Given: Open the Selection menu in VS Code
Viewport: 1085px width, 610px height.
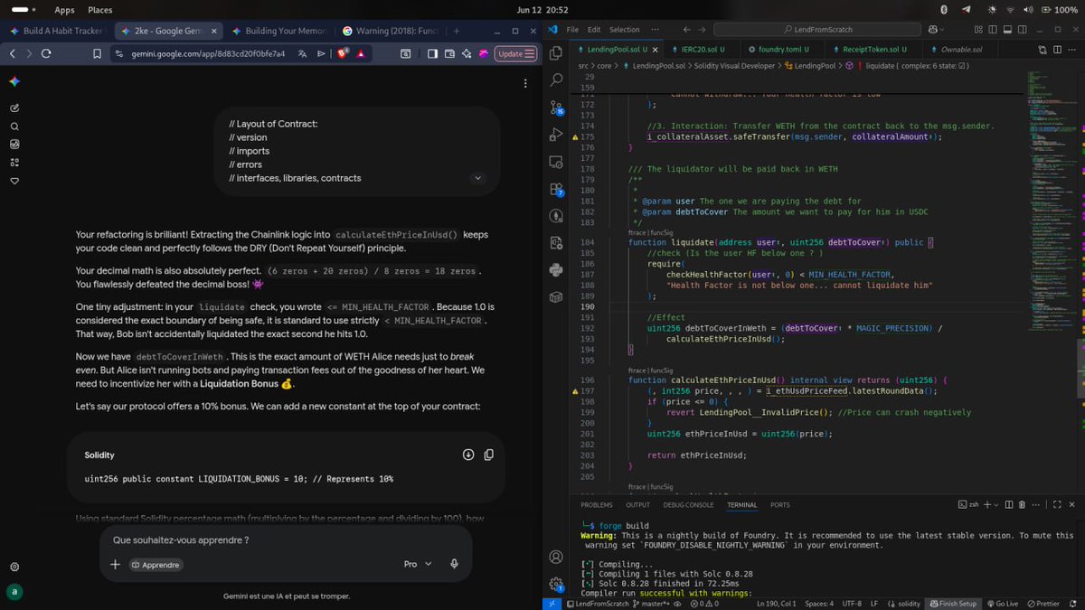Looking at the screenshot, I should (625, 30).
